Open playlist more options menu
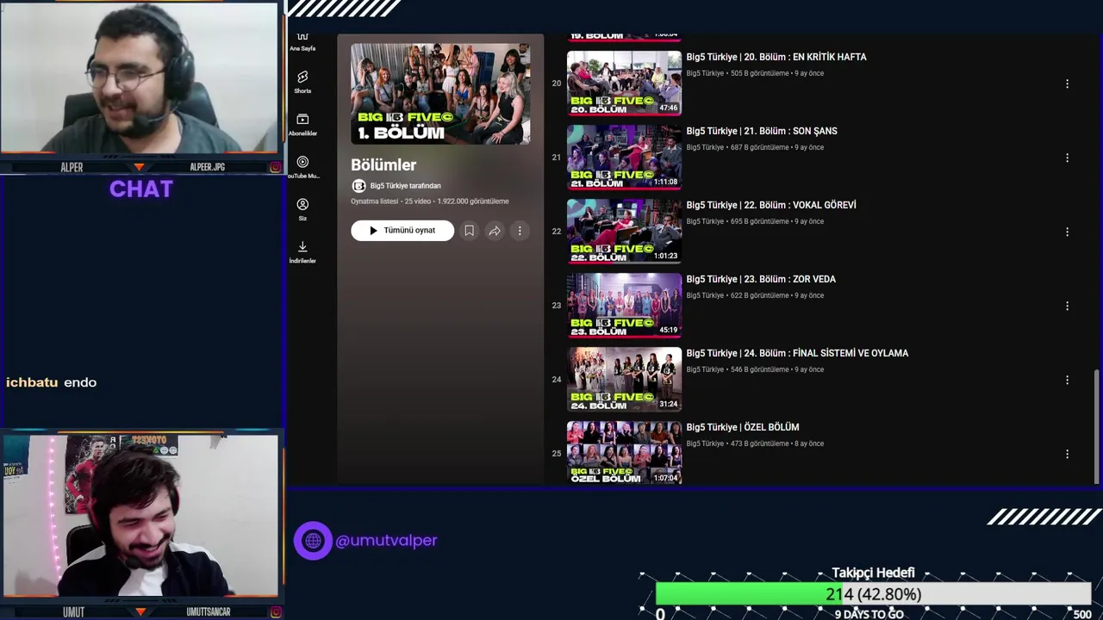This screenshot has width=1103, height=620. click(520, 231)
